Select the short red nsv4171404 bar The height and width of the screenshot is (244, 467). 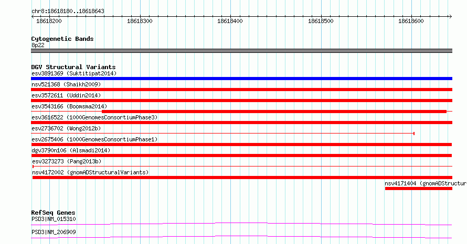[x=418, y=188]
